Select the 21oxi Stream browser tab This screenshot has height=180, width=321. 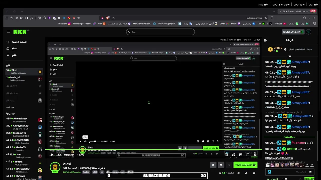(x=297, y=11)
